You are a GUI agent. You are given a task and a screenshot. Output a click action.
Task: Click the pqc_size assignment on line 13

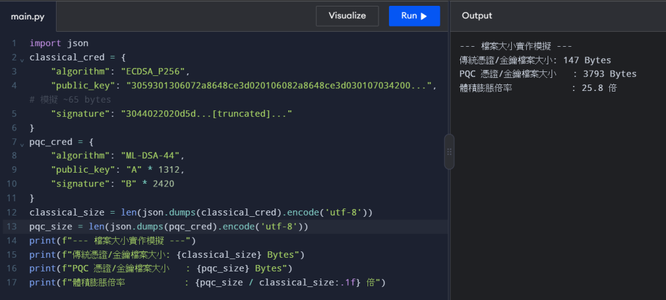[168, 227]
